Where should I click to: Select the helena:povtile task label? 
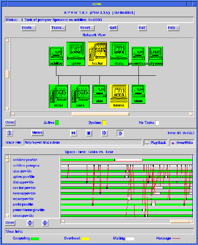click(24, 193)
